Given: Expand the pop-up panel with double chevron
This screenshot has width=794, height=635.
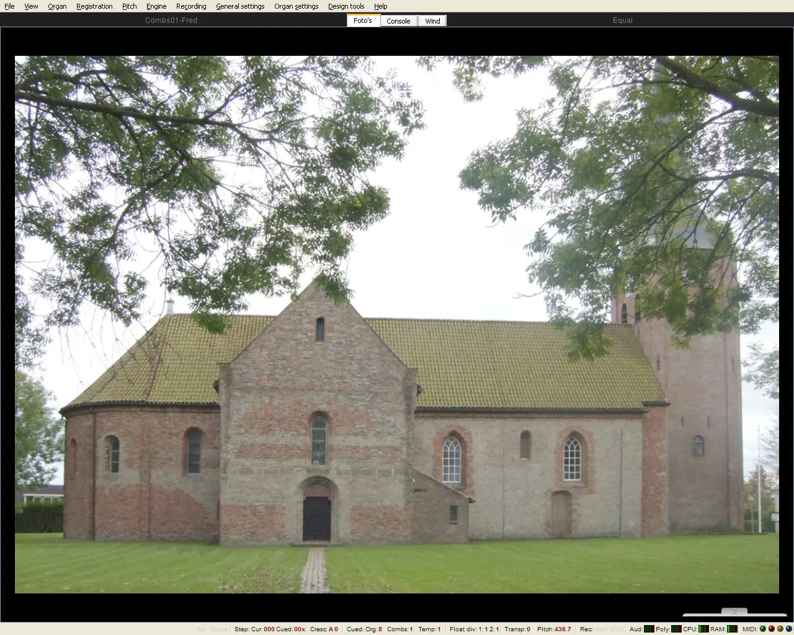Looking at the screenshot, I should [x=734, y=612].
